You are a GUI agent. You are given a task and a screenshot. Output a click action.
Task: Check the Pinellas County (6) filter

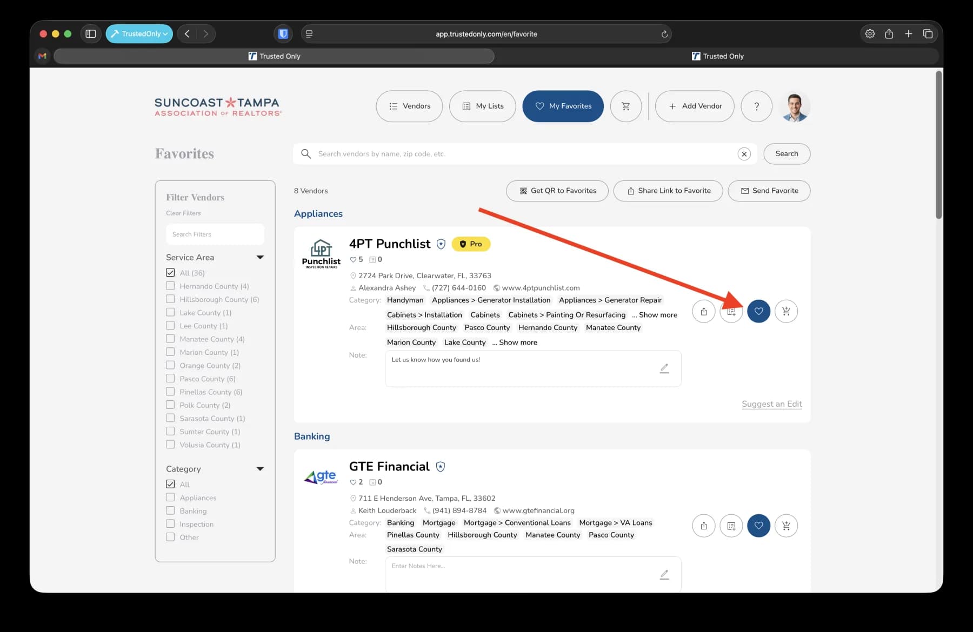click(170, 392)
